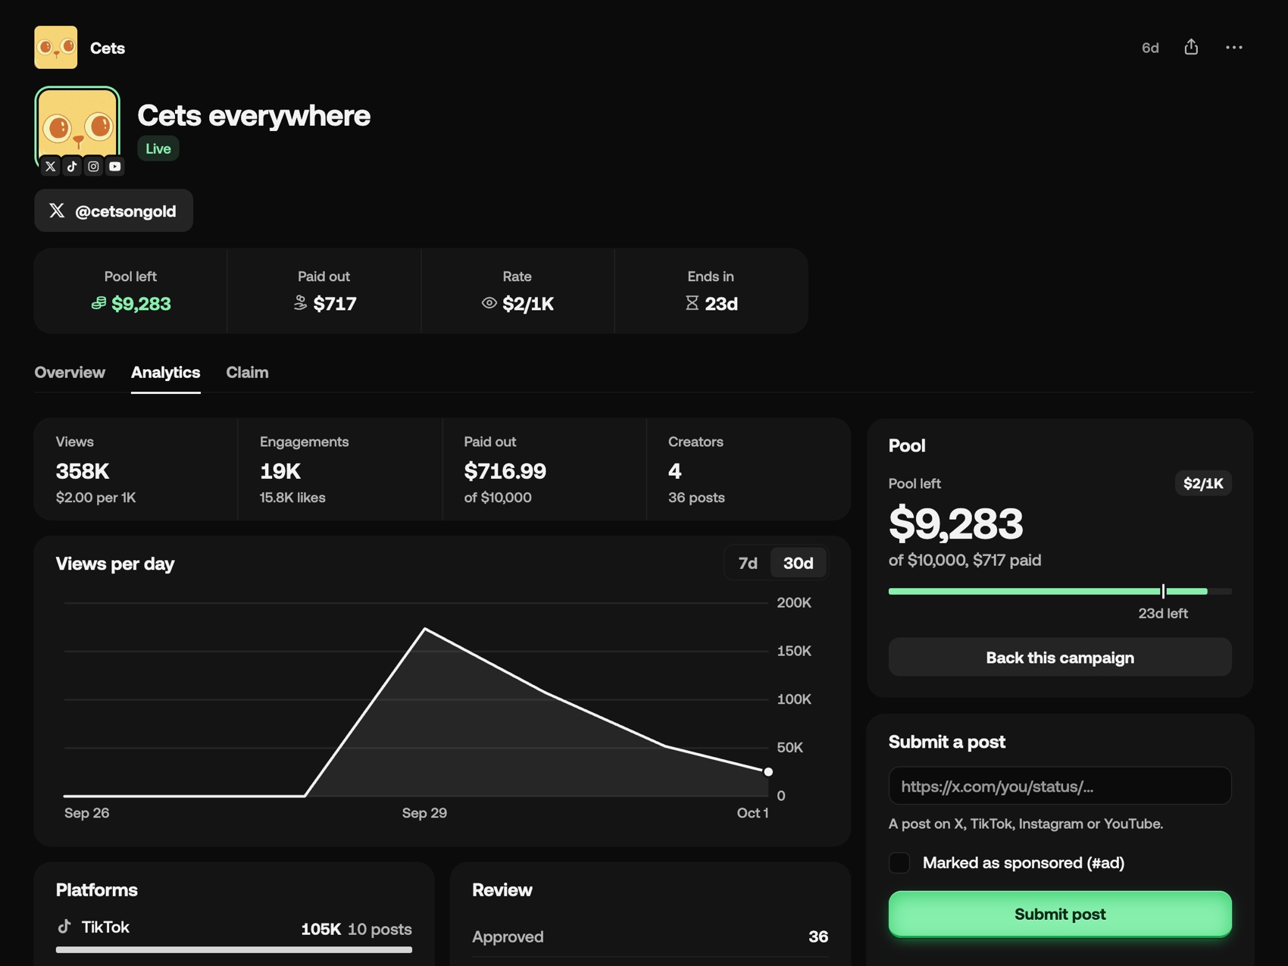Go to the Claim tab
This screenshot has height=966, width=1288.
(247, 372)
